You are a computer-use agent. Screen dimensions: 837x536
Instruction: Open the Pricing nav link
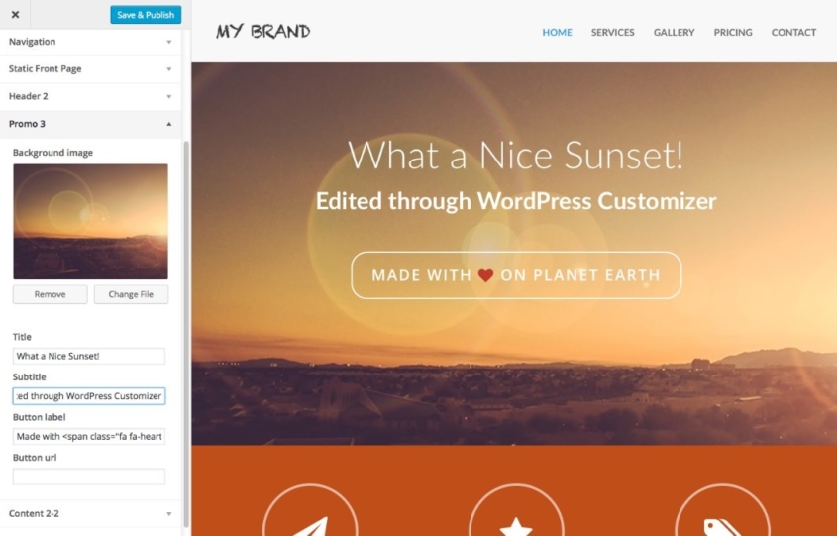[733, 32]
